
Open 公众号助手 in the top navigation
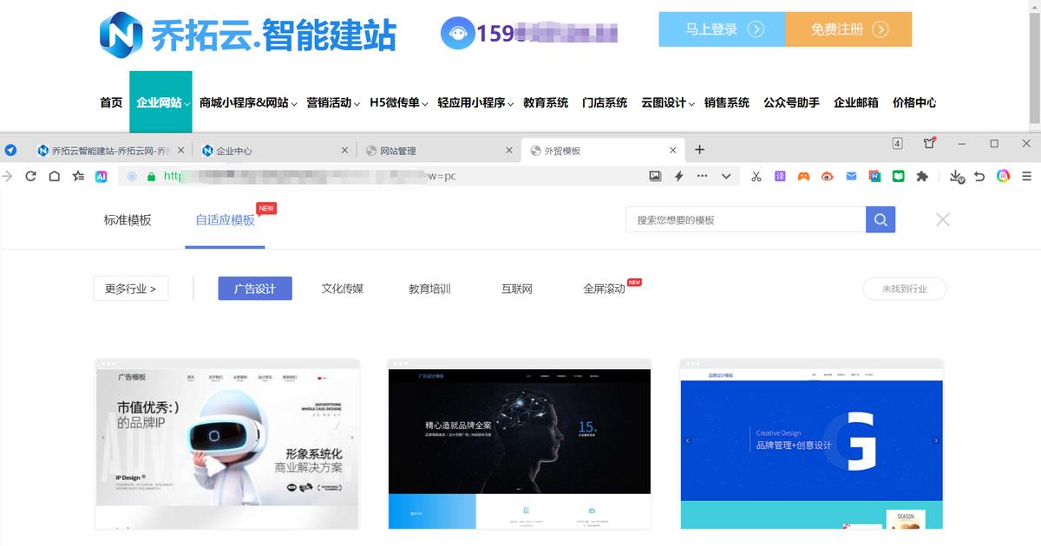click(x=791, y=102)
